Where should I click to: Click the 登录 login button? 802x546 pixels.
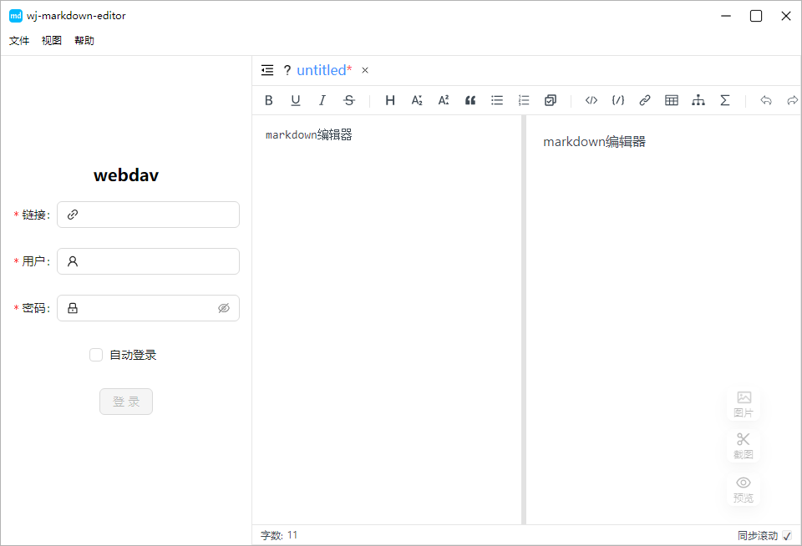(125, 402)
